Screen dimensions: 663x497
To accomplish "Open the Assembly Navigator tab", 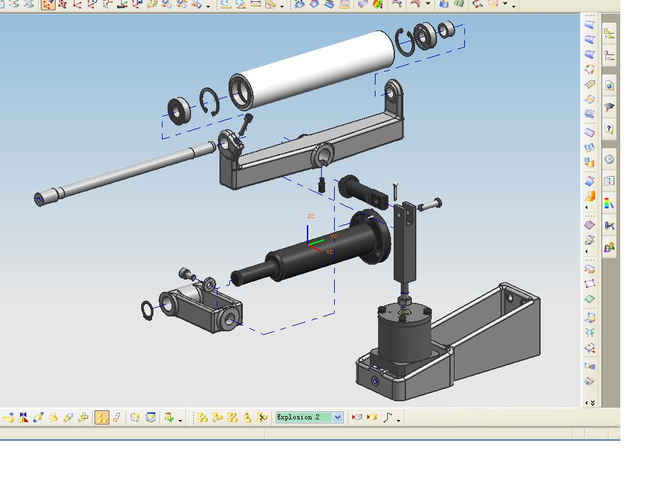I will pos(609,34).
